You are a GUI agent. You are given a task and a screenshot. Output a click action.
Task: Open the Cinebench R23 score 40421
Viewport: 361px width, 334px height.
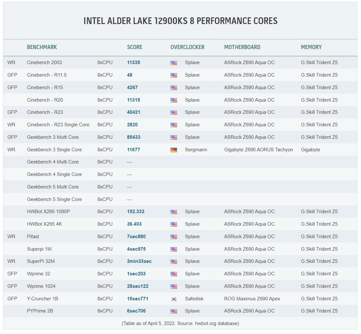133,112
